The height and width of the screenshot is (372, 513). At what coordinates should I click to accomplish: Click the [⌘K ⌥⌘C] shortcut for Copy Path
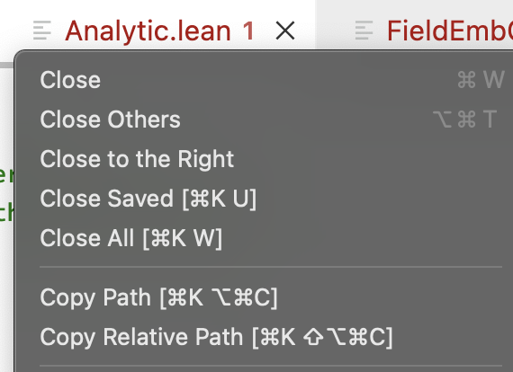click(x=219, y=297)
